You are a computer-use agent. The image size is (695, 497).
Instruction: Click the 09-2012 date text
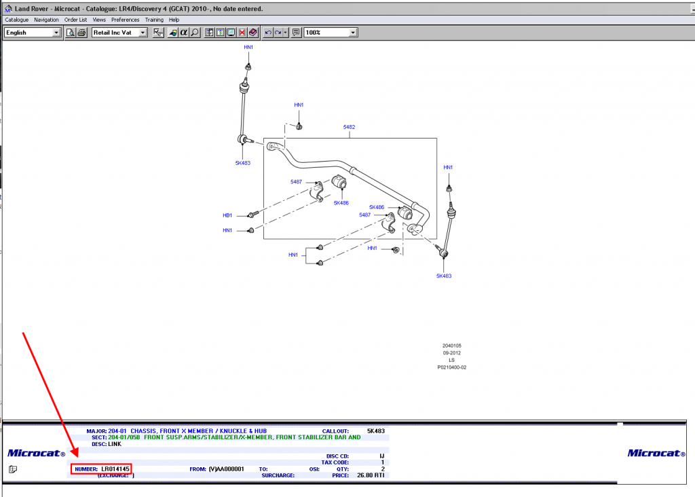pyautogui.click(x=451, y=353)
